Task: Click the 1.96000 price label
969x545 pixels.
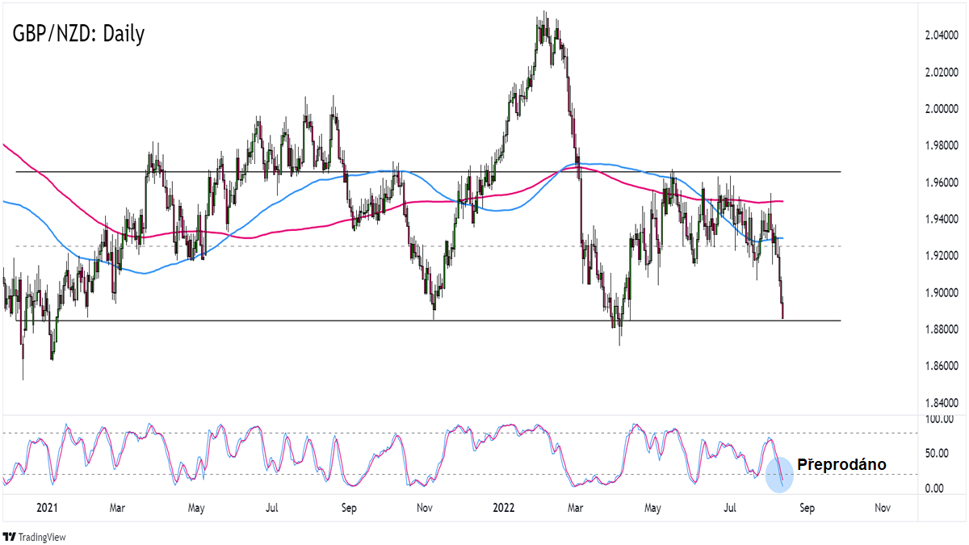Action: pos(942,182)
